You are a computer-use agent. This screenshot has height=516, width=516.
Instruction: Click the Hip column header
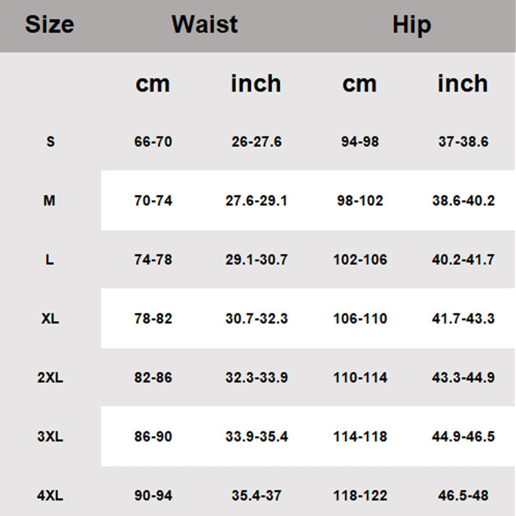pyautogui.click(x=412, y=25)
